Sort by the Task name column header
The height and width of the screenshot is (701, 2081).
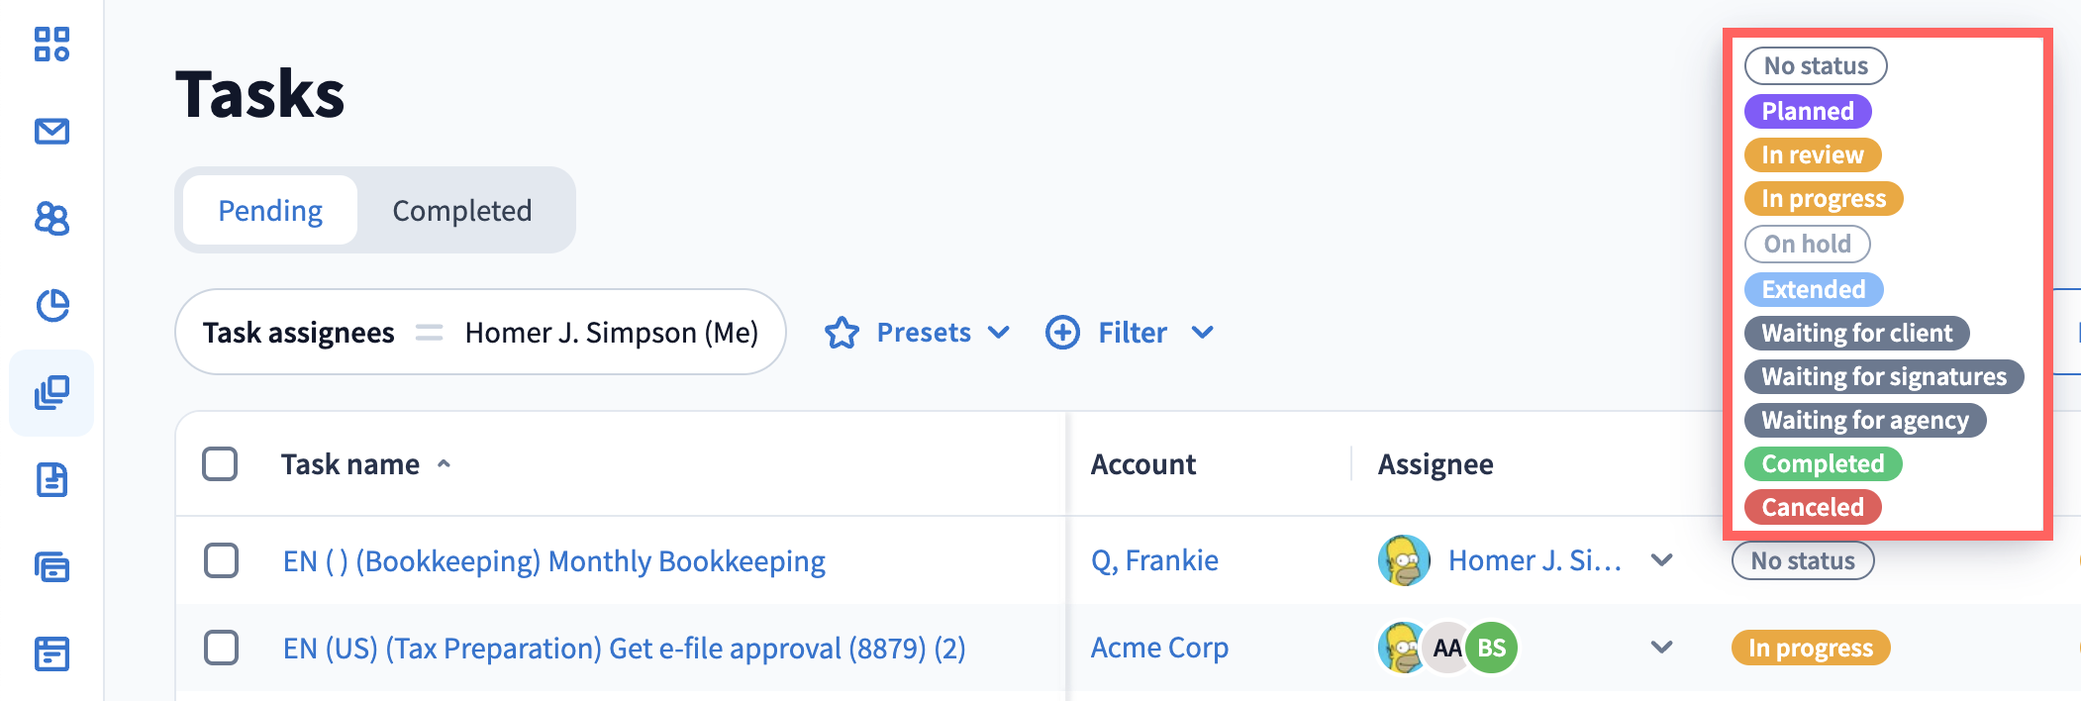pos(350,464)
